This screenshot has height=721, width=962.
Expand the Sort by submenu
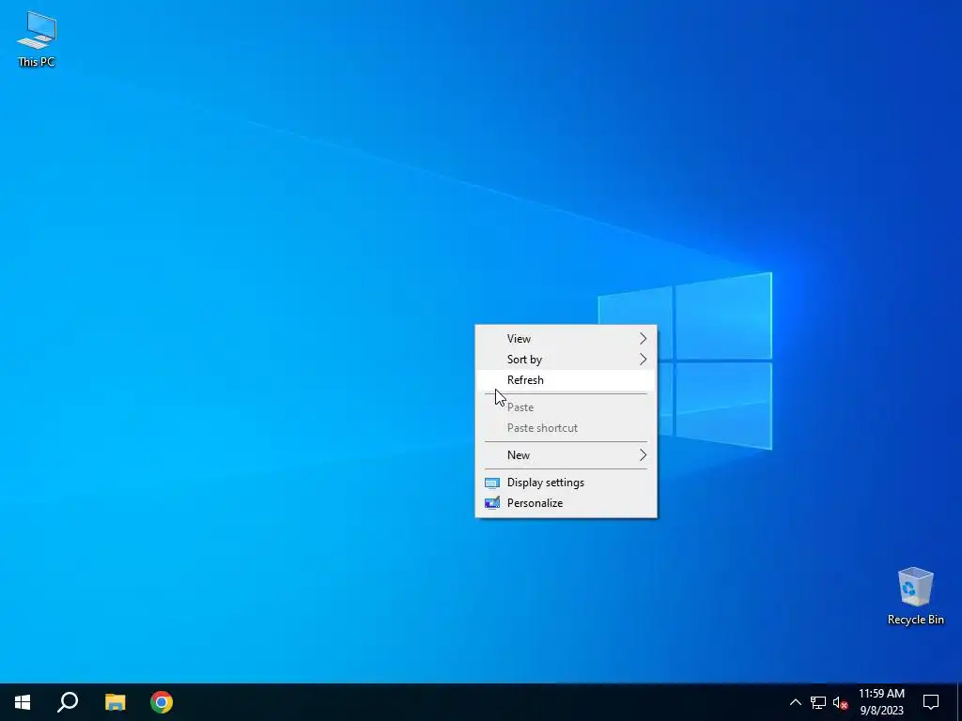pyautogui.click(x=566, y=360)
